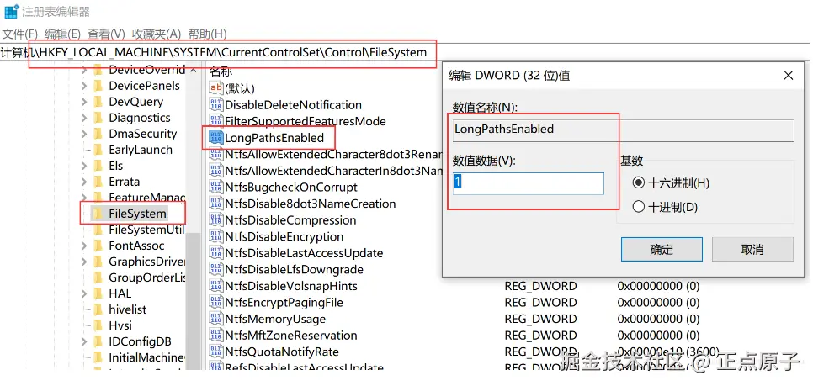The height and width of the screenshot is (386, 813).
Task: Click the Registry Editor app icon in title bar
Action: coord(10,11)
